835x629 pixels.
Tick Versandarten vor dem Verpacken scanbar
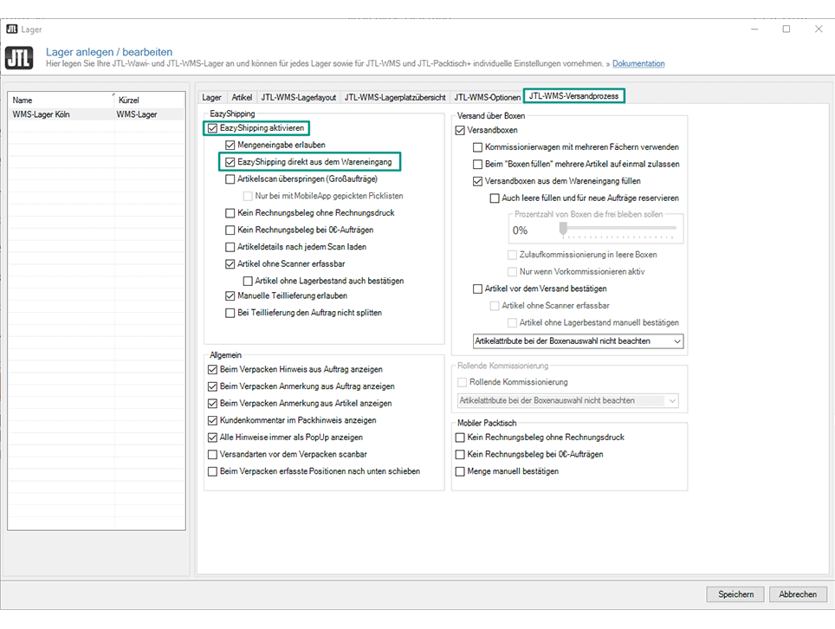[x=213, y=454]
